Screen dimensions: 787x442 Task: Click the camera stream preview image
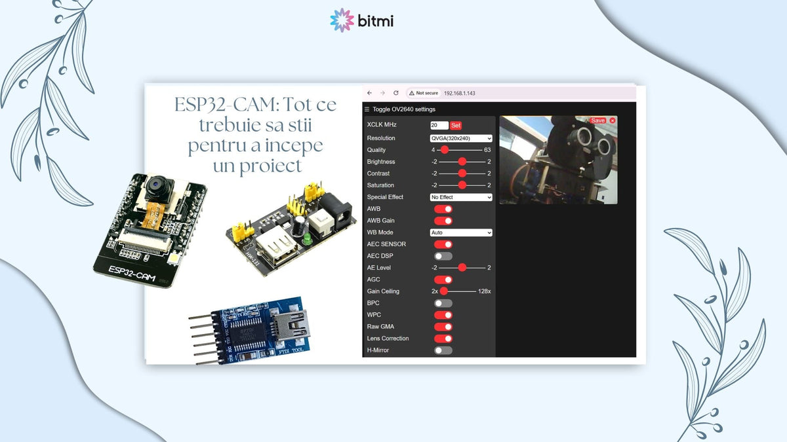[558, 160]
